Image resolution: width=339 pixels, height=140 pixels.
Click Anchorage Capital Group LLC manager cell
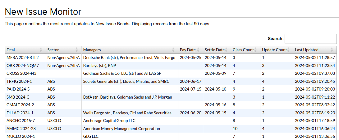pos(109,121)
